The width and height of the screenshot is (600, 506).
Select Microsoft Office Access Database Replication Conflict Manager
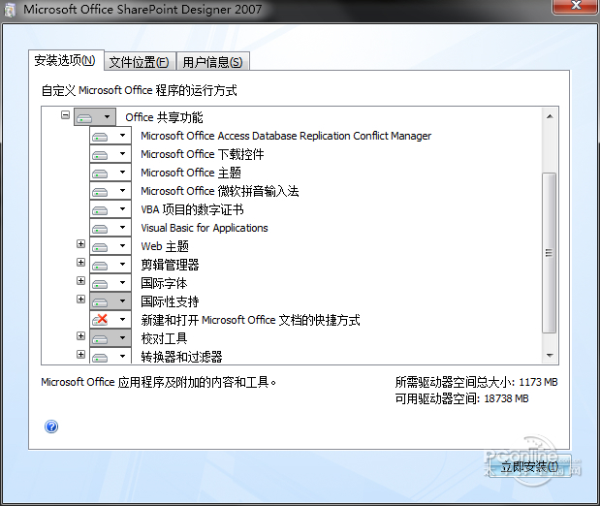coord(286,136)
